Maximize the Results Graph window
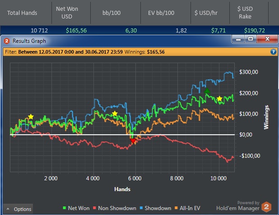Viewport: 279px width, 215px height. pos(251,39)
